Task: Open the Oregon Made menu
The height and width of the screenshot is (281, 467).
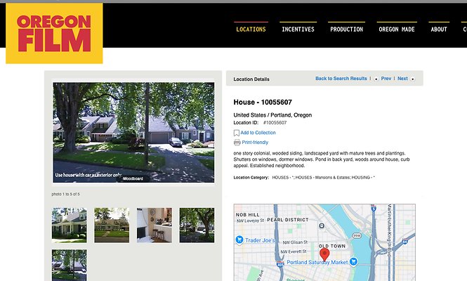Action: pos(397,30)
